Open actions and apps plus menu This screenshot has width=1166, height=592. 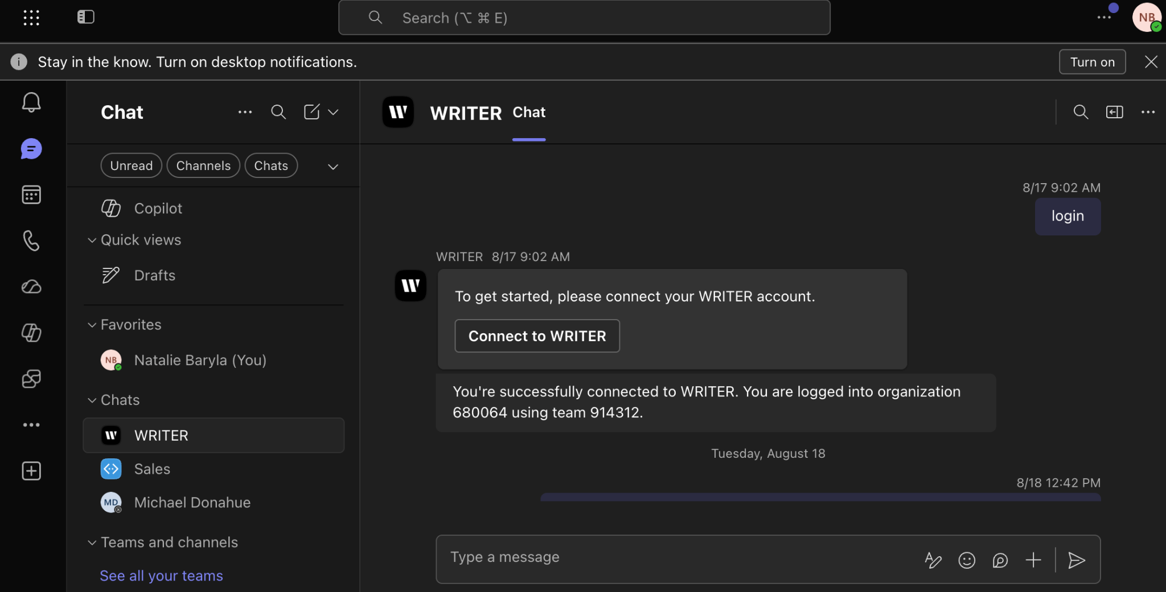pyautogui.click(x=1033, y=560)
